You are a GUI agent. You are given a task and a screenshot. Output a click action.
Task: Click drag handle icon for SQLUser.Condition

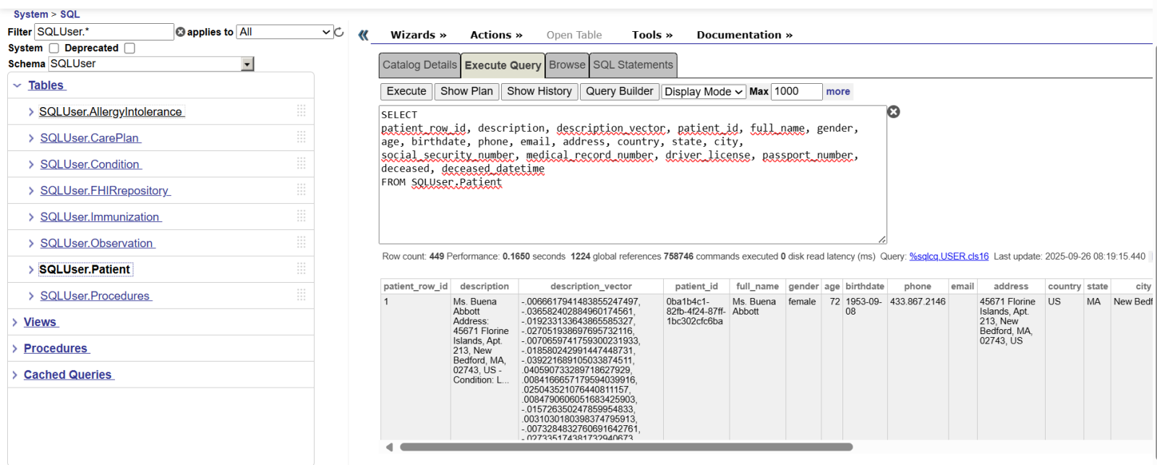(301, 163)
